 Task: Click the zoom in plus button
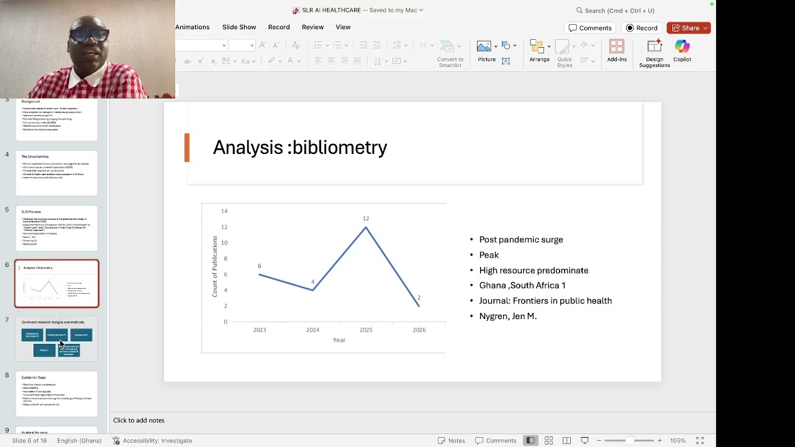(x=660, y=441)
